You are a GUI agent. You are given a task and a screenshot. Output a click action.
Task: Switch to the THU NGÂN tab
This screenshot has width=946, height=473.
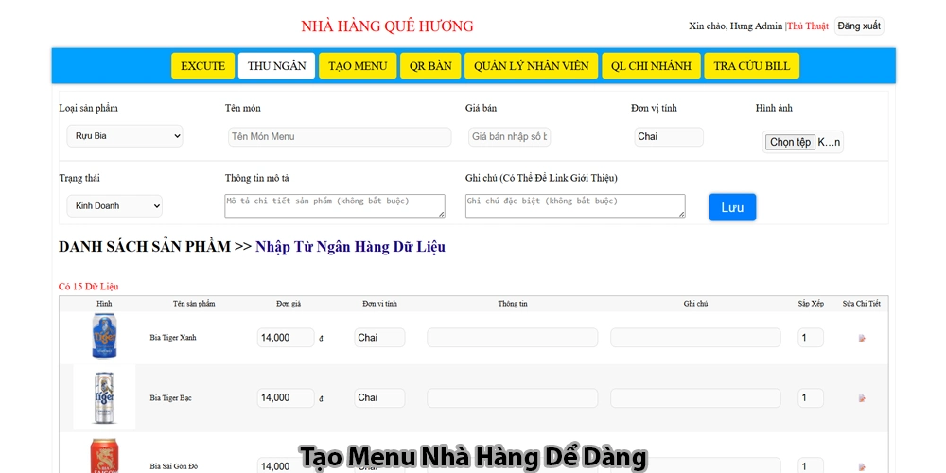pos(276,66)
